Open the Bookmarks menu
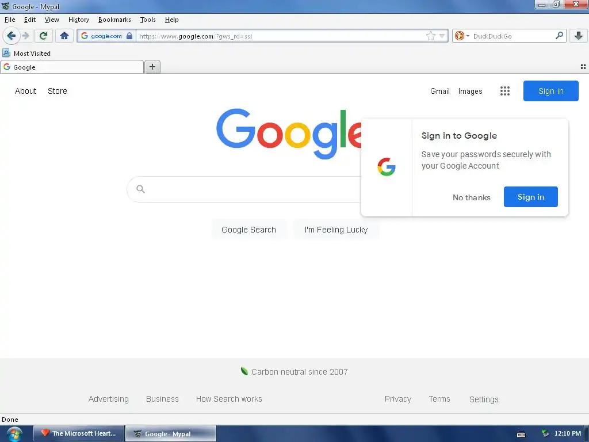 click(x=114, y=20)
